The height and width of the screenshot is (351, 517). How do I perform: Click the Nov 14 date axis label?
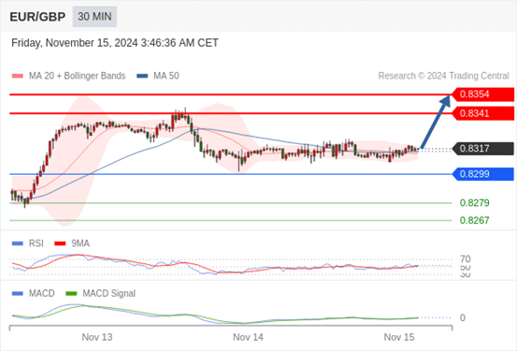pyautogui.click(x=248, y=337)
